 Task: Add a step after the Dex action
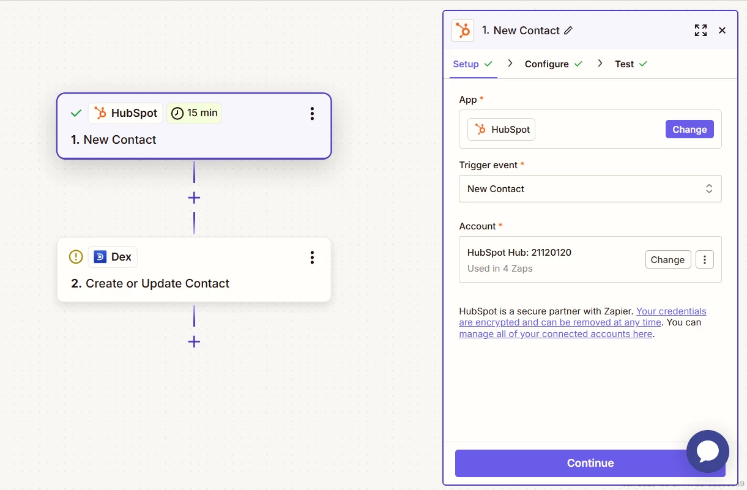(194, 341)
